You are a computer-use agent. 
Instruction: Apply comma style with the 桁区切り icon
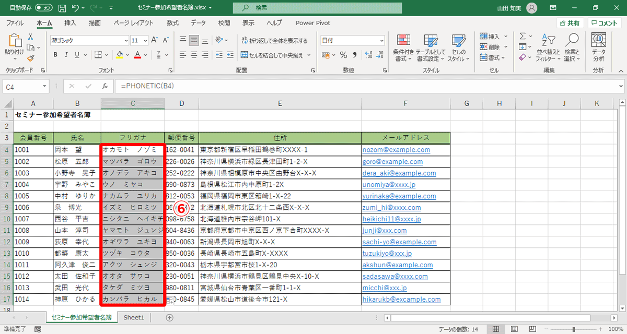pyautogui.click(x=354, y=54)
